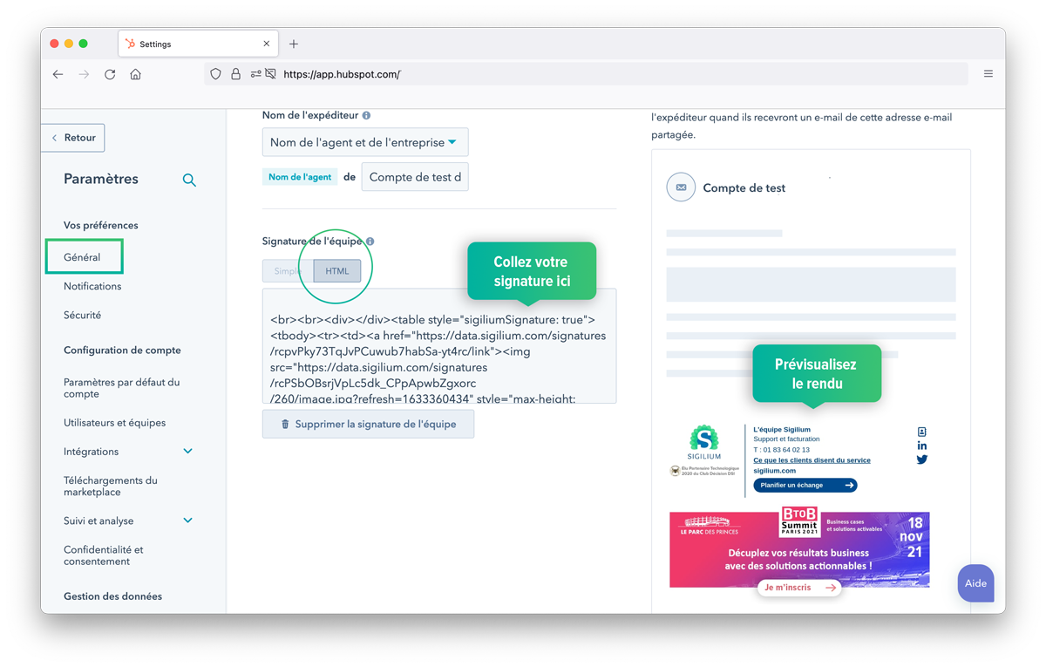Click the envelope icon next to Compte de test
Viewport: 1046px width, 667px height.
click(681, 187)
